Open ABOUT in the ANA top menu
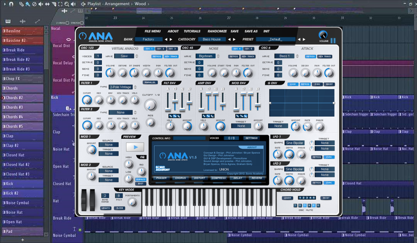Viewport: 417px width, 243px height. coord(173,31)
